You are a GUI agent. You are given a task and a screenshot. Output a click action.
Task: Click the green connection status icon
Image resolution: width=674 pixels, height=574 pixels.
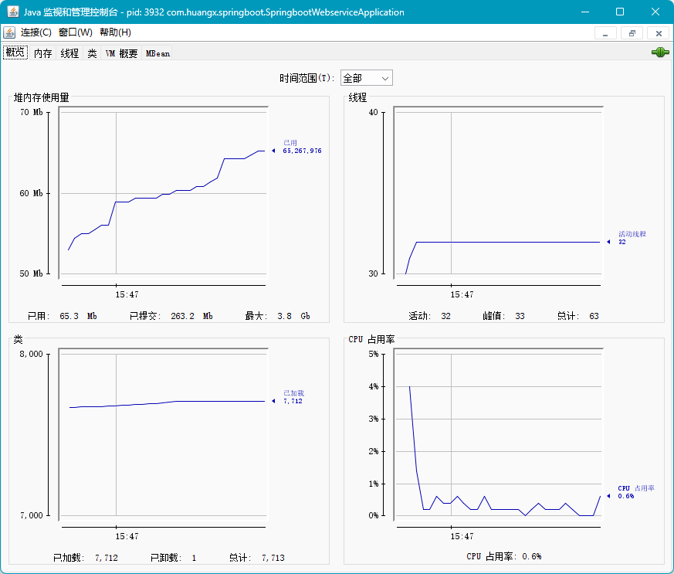[x=660, y=53]
